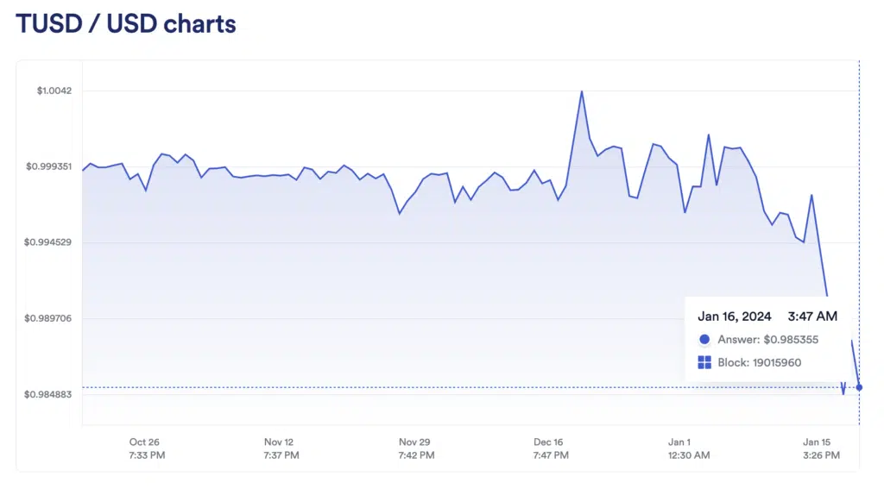
Task: Click the blue circle icon beside Answer
Action: tap(704, 340)
